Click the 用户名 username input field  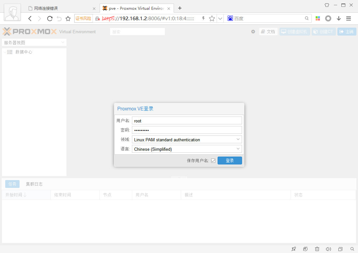coord(187,121)
